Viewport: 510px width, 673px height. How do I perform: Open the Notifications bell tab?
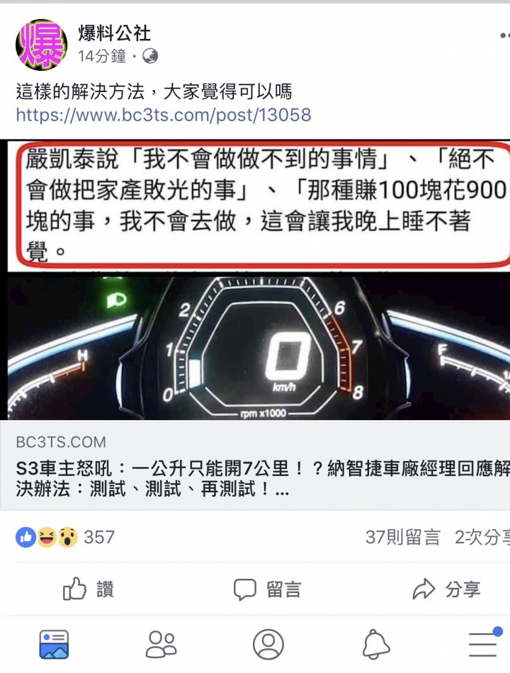tap(376, 644)
